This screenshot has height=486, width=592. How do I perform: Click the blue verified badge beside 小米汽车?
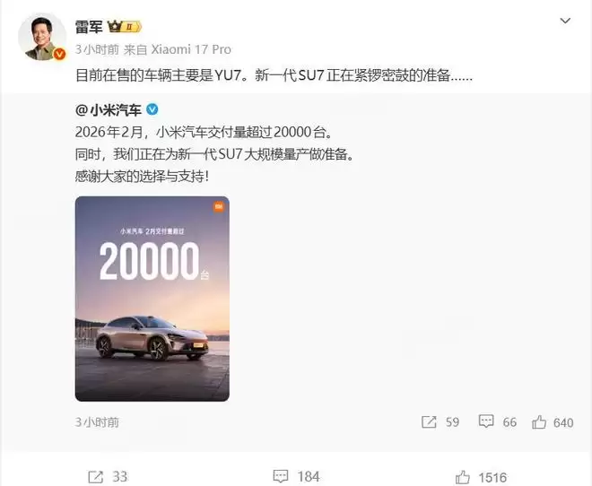coord(152,109)
